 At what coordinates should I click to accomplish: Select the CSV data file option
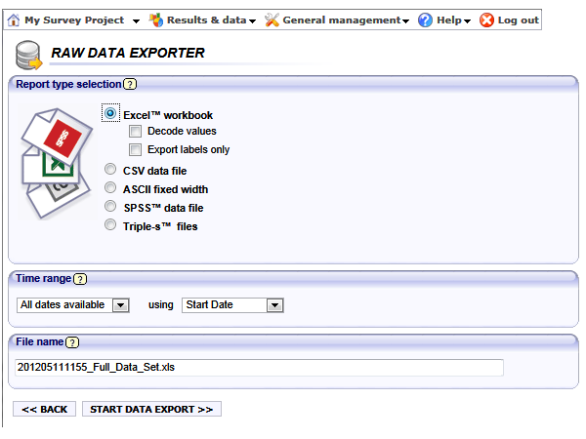coord(110,170)
